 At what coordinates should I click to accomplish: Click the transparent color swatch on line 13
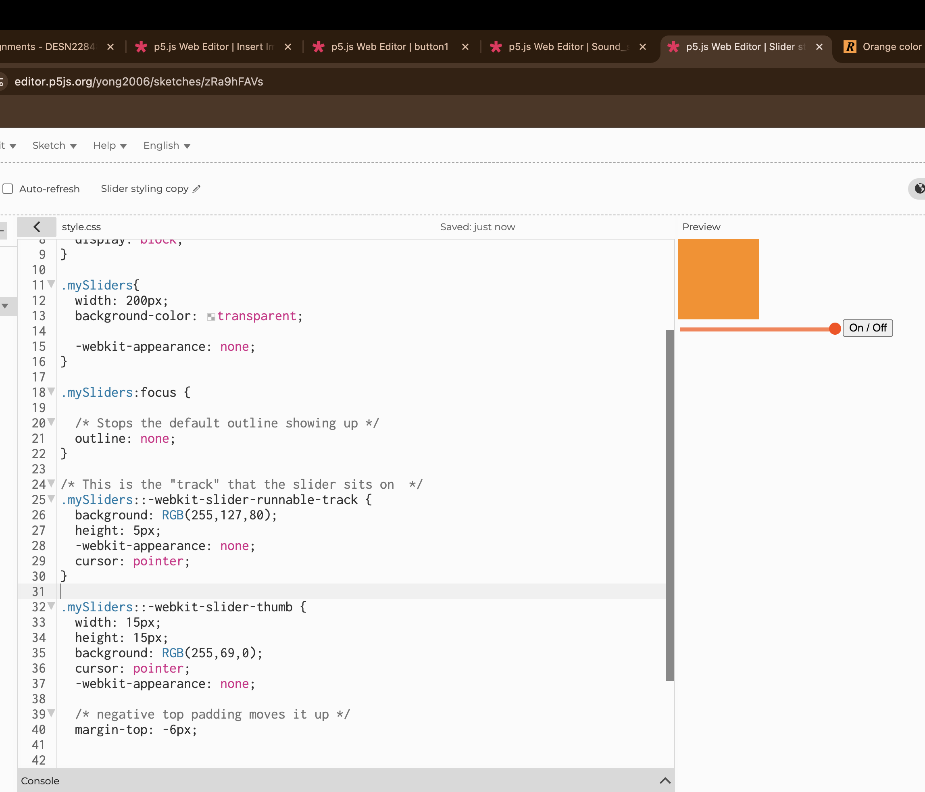(211, 317)
